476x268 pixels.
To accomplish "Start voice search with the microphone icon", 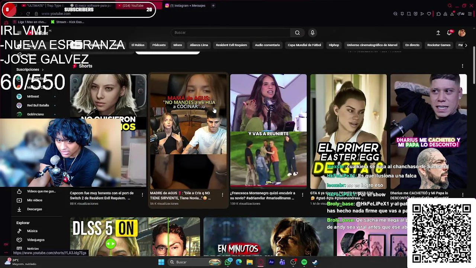I will pyautogui.click(x=312, y=33).
